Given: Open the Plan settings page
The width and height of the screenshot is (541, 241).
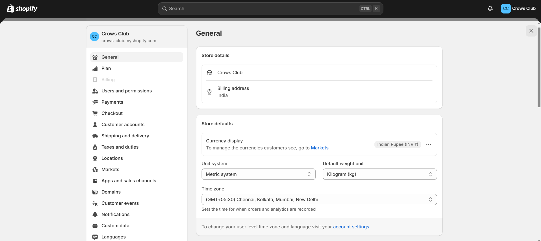Looking at the screenshot, I should (x=137, y=68).
